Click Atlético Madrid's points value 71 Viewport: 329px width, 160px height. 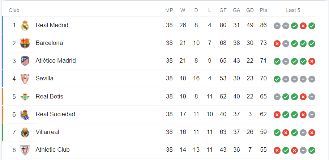[263, 61]
